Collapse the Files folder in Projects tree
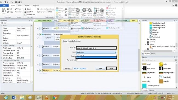178x100 pixels. [146, 49]
